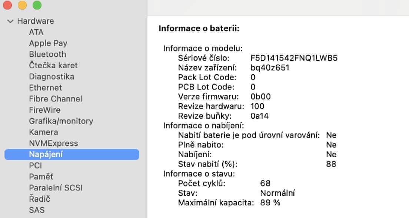Open Fibre Channel entry
Image resolution: width=409 pixels, height=218 pixels.
tap(56, 99)
